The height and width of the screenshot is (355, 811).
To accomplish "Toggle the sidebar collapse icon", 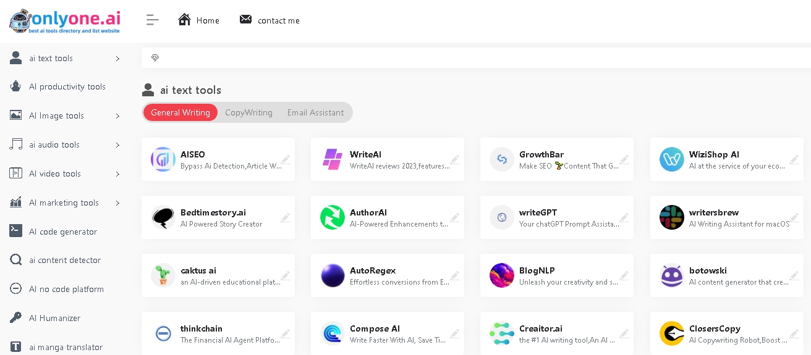I will [153, 20].
